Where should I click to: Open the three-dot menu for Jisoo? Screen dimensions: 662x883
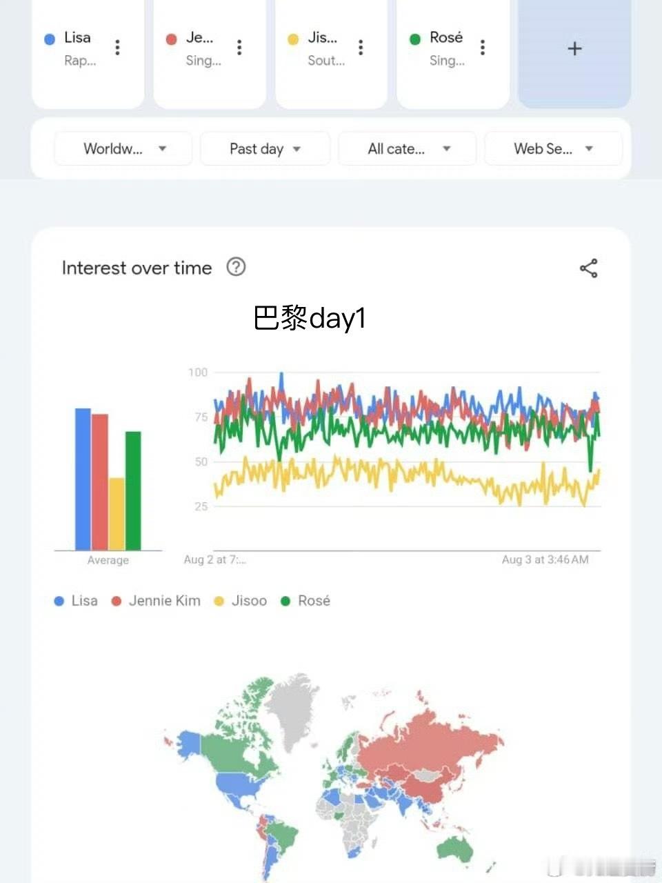click(361, 47)
